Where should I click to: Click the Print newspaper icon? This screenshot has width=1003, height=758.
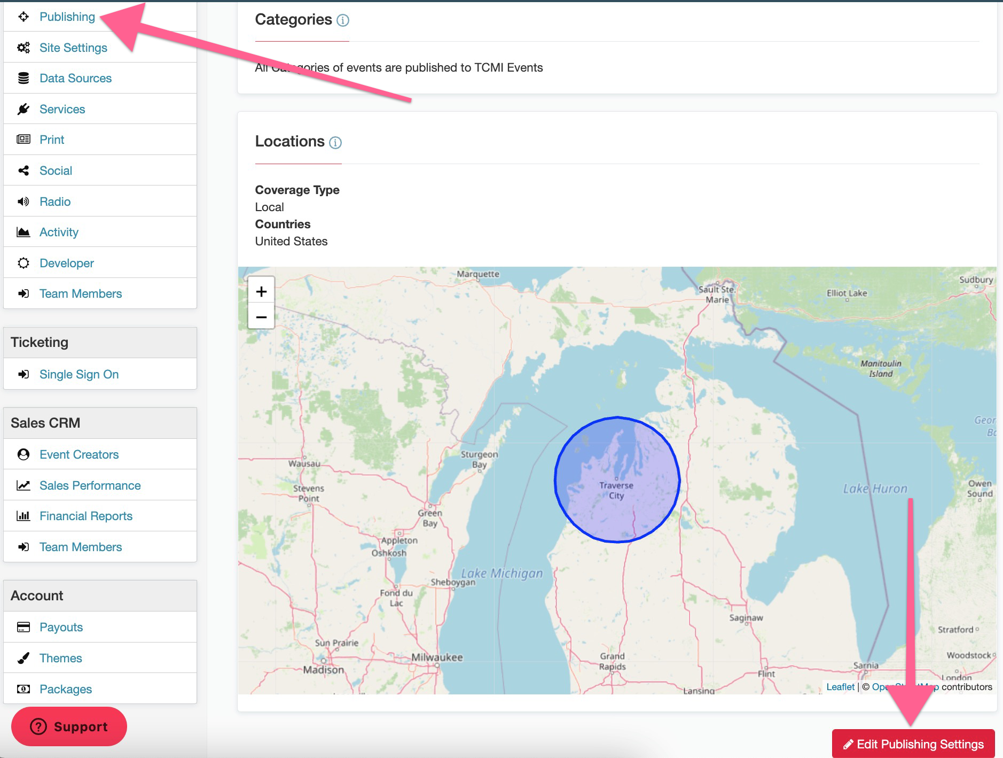(x=23, y=140)
